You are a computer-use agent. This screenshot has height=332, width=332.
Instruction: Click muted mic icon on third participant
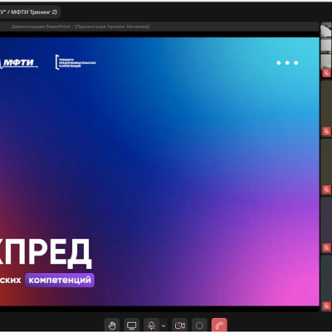click(326, 189)
